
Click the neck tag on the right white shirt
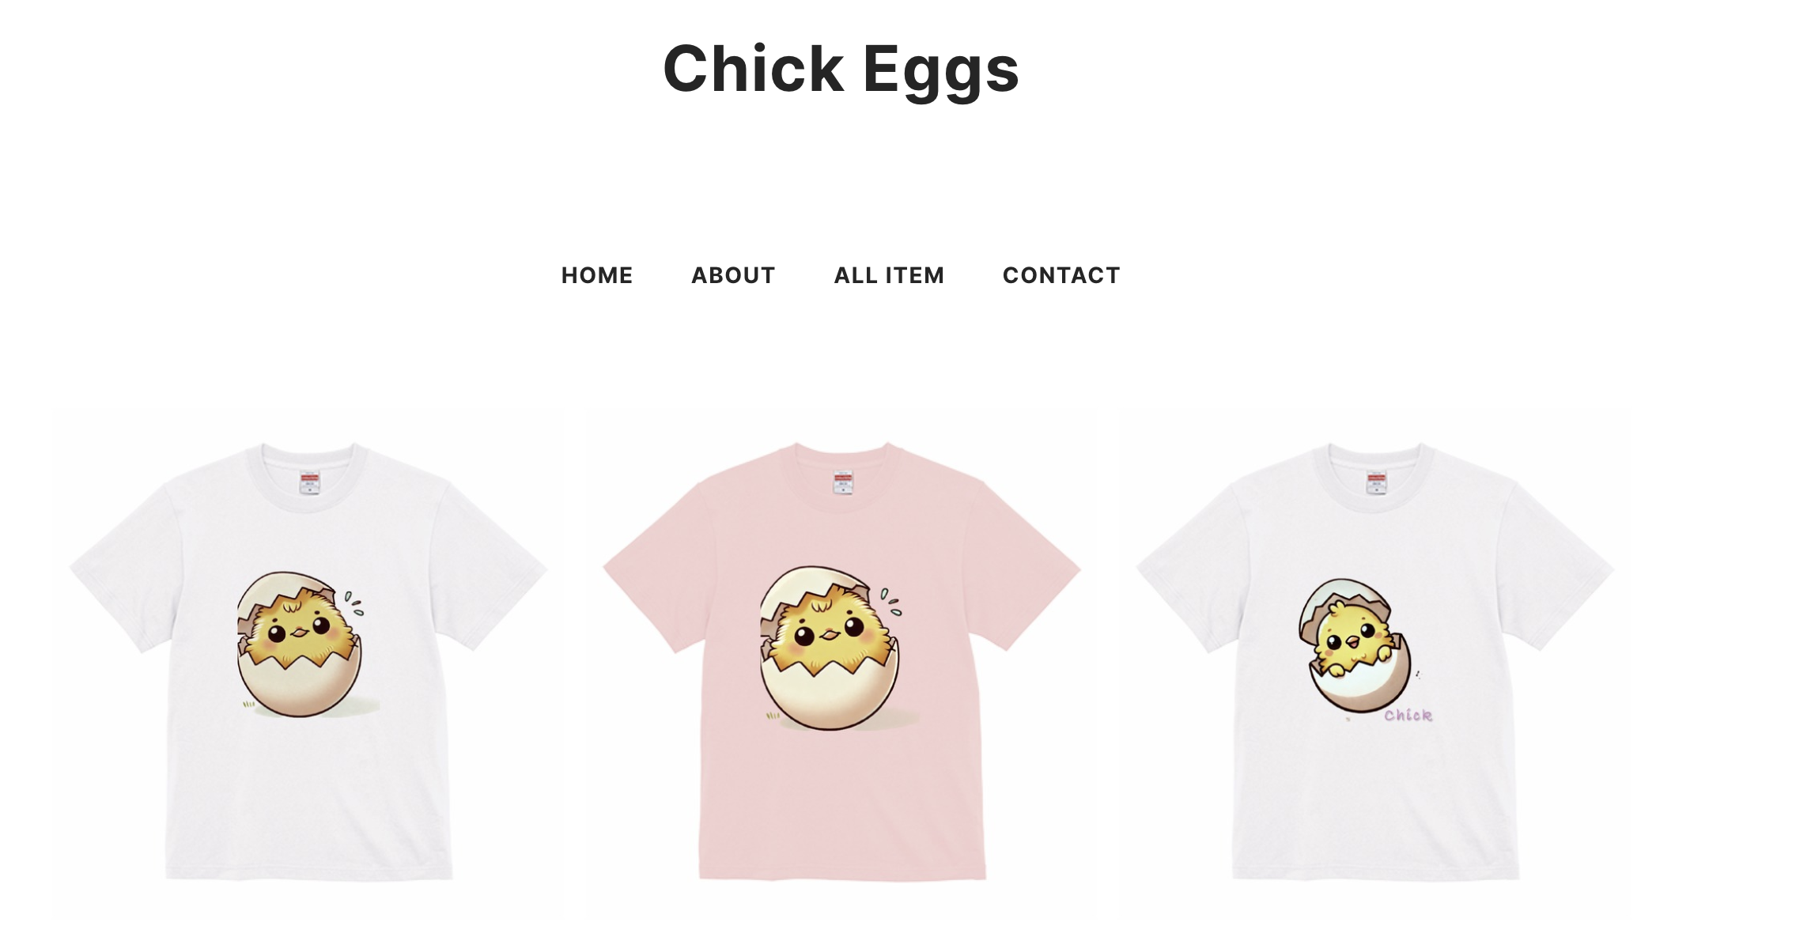(1377, 482)
